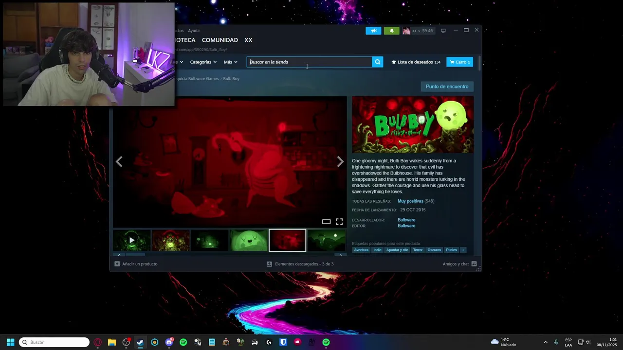The image size is (623, 350).
Task: Click the plus icon beside Añadir un producto
Action: click(117, 264)
